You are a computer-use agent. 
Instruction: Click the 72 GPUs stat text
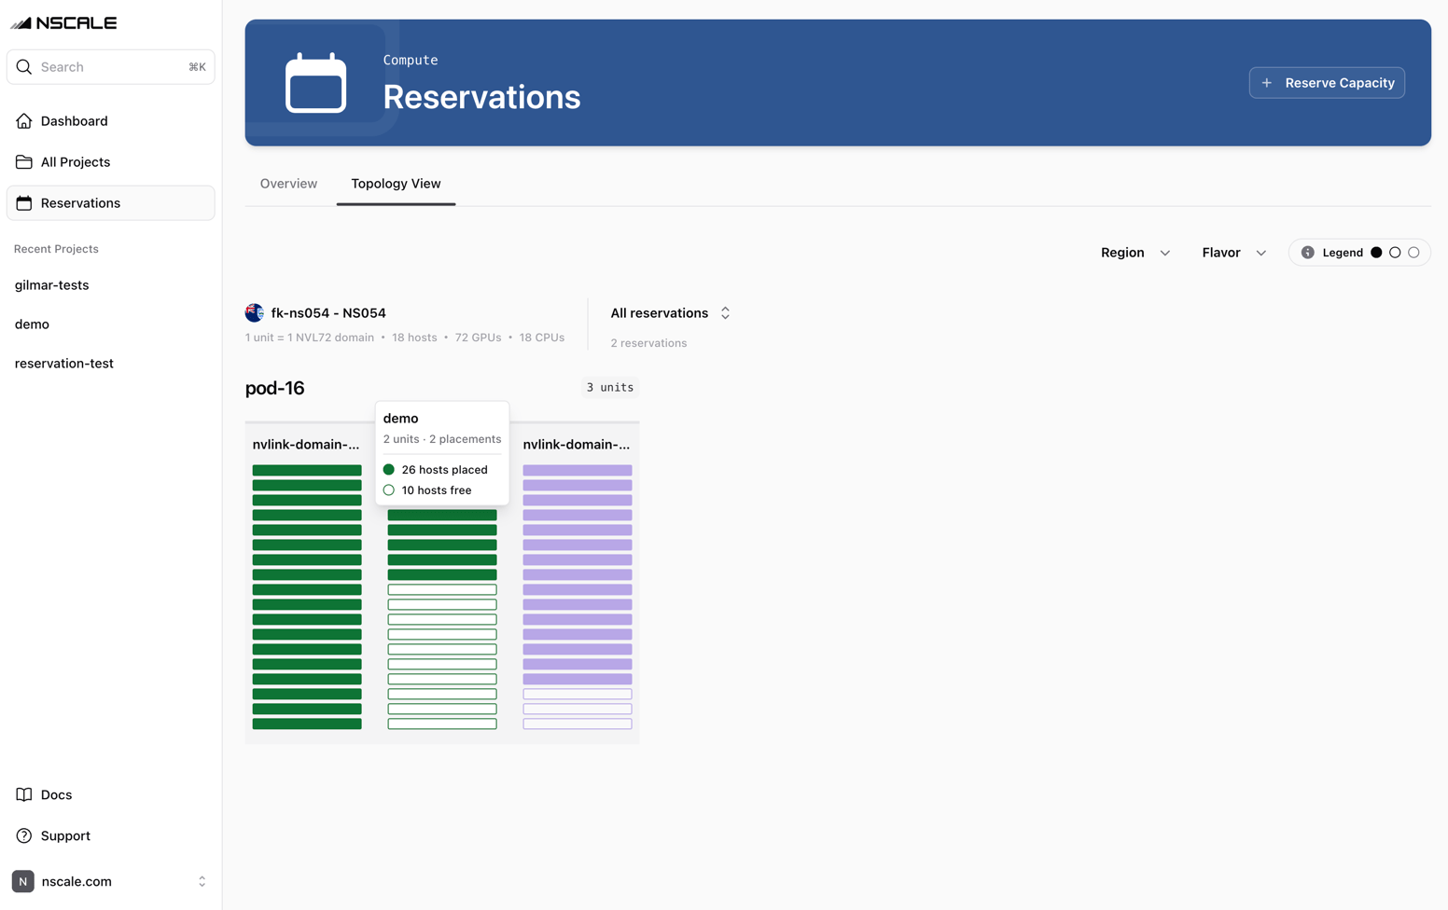coord(478,338)
